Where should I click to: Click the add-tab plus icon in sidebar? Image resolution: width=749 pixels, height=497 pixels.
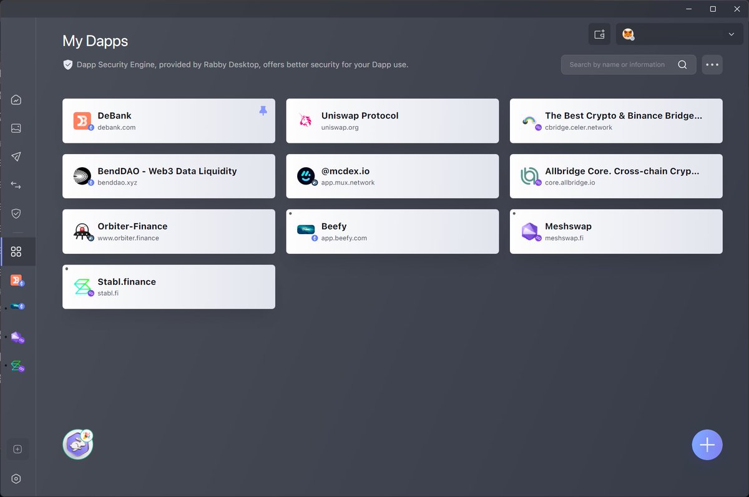(17, 449)
